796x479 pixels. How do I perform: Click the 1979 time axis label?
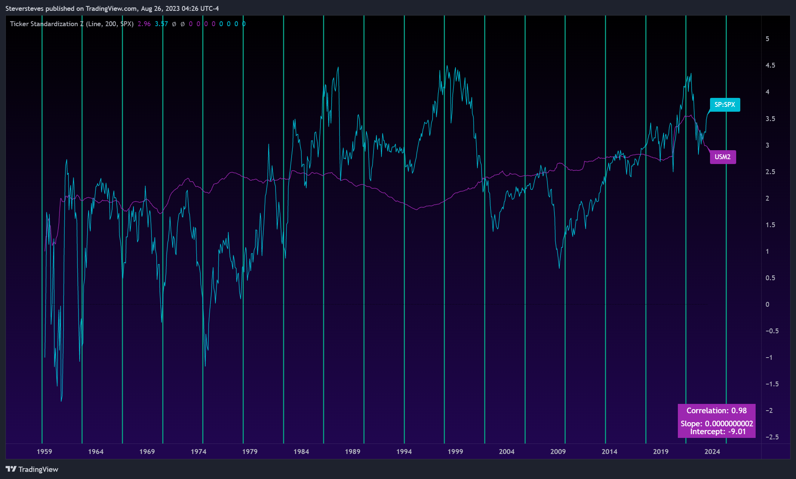tap(250, 451)
